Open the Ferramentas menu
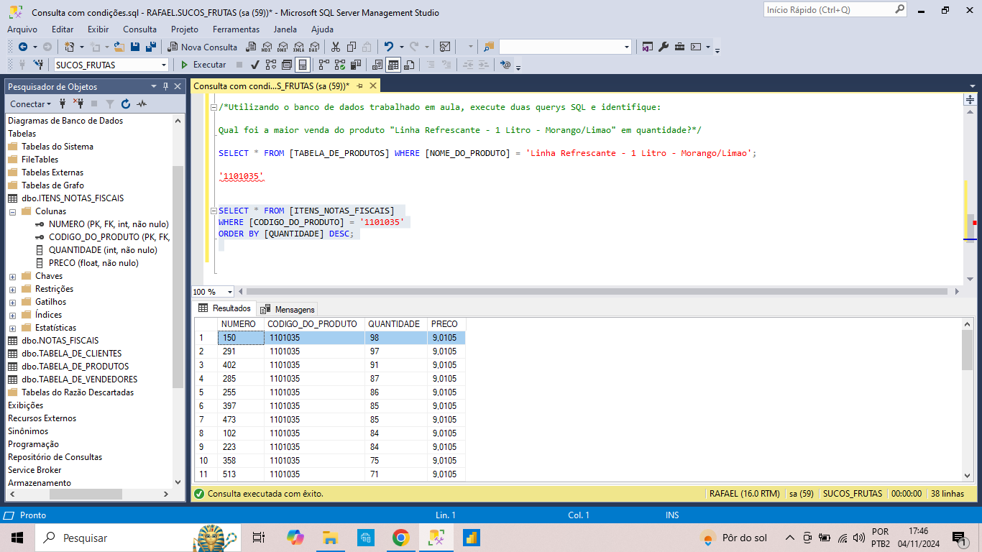The height and width of the screenshot is (552, 982). pos(236,29)
